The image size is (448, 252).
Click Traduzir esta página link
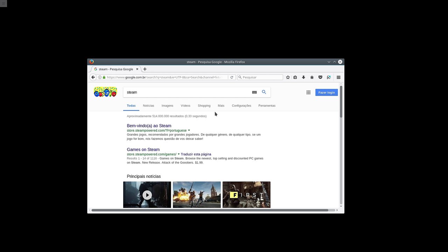[x=196, y=154]
